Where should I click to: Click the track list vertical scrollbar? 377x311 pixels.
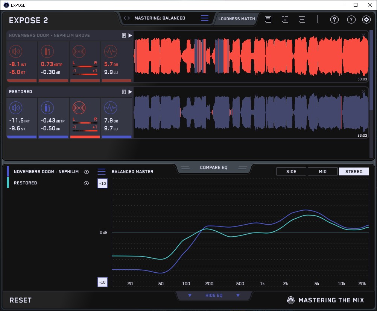click(372, 69)
